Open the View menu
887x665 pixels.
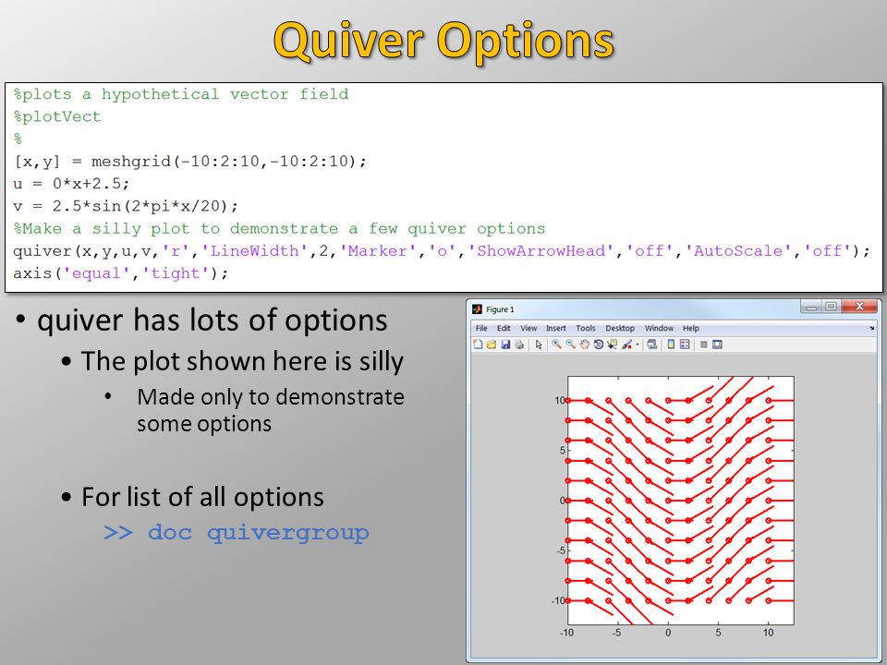click(x=529, y=328)
